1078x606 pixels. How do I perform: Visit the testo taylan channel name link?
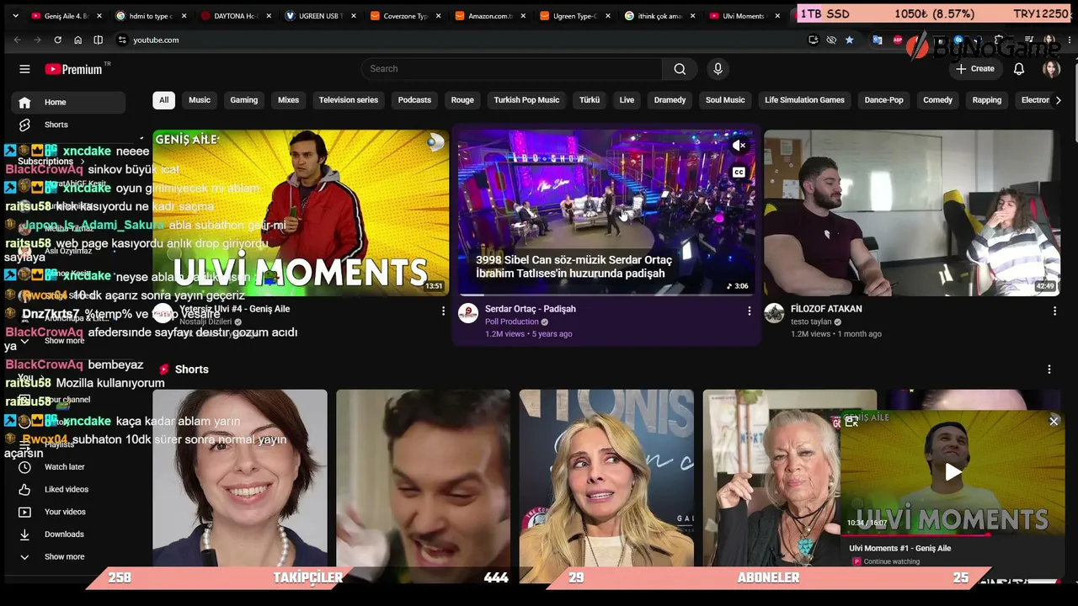coord(811,322)
